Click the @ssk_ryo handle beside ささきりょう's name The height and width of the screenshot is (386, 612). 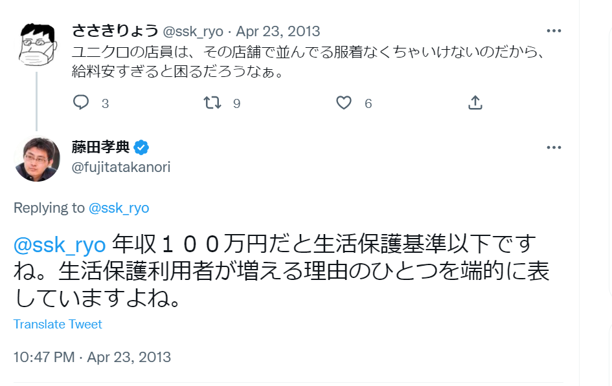[193, 31]
